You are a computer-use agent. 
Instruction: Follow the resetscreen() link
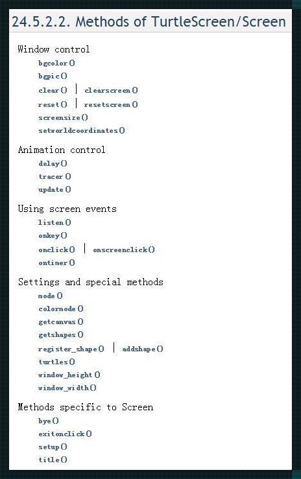(x=111, y=104)
